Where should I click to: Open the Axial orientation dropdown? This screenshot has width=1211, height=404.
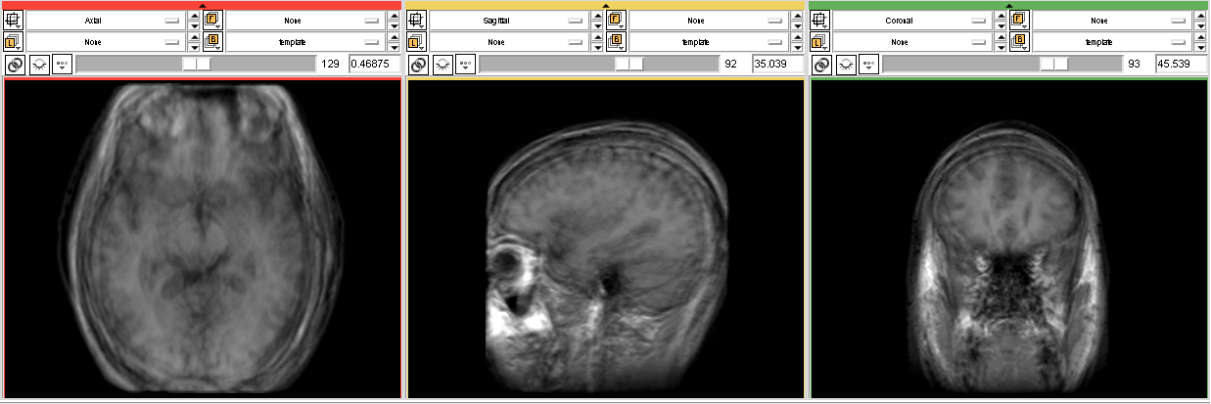click(105, 20)
